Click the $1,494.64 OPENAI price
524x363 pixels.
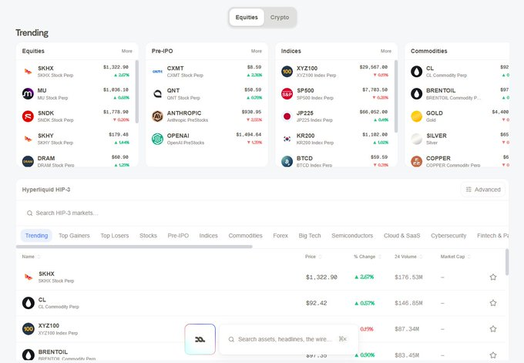pyautogui.click(x=249, y=135)
